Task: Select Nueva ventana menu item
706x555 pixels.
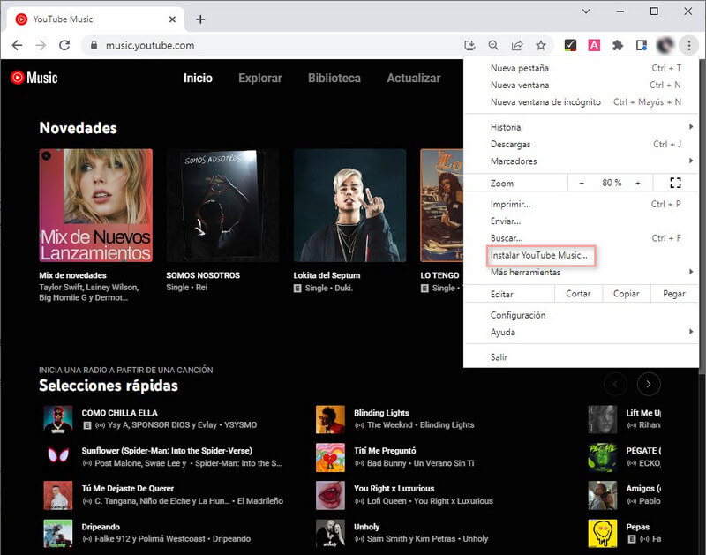Action: (x=581, y=85)
